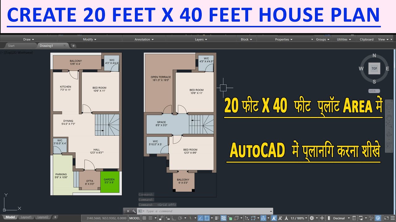Click the new drawing tab plus button
Image resolution: width=396 pixels, height=222 pixels.
(73, 46)
